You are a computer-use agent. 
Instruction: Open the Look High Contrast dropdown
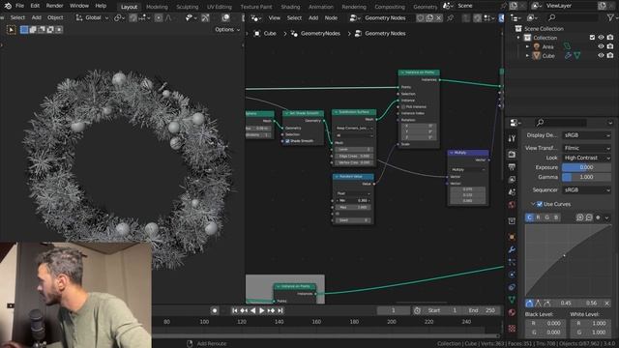587,158
